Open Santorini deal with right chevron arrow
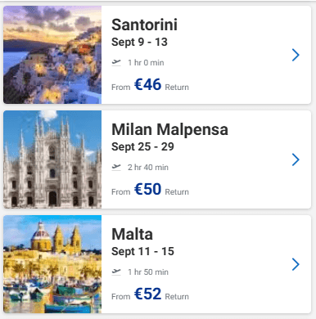Image resolution: width=316 pixels, height=319 pixels. pos(296,55)
